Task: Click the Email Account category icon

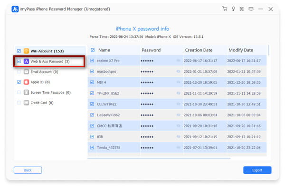Action: click(x=26, y=72)
